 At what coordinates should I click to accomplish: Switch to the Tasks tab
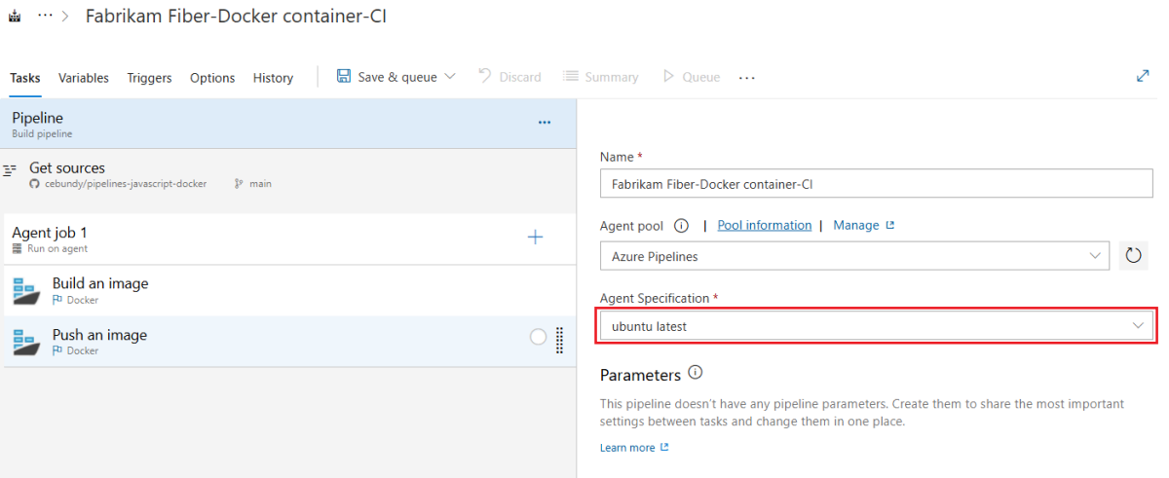[25, 78]
